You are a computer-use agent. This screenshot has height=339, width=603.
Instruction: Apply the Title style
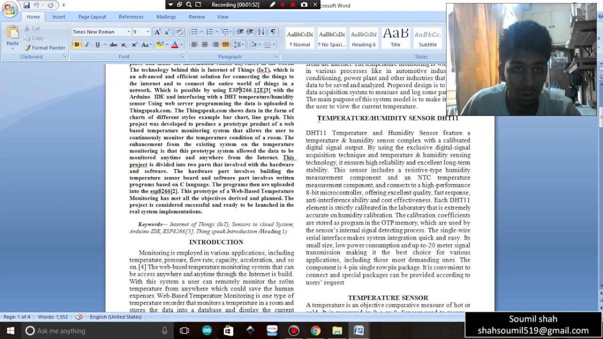[396, 38]
